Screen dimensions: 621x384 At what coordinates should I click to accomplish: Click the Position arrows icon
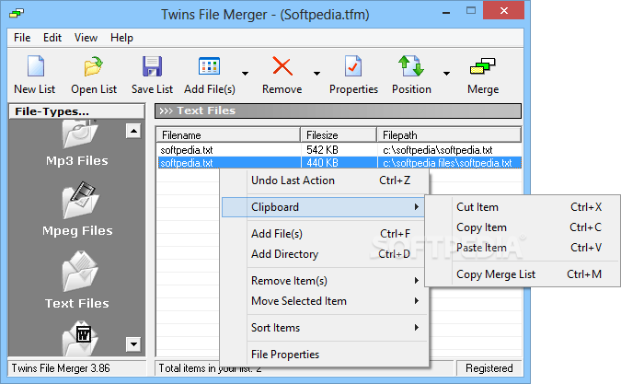pos(411,65)
